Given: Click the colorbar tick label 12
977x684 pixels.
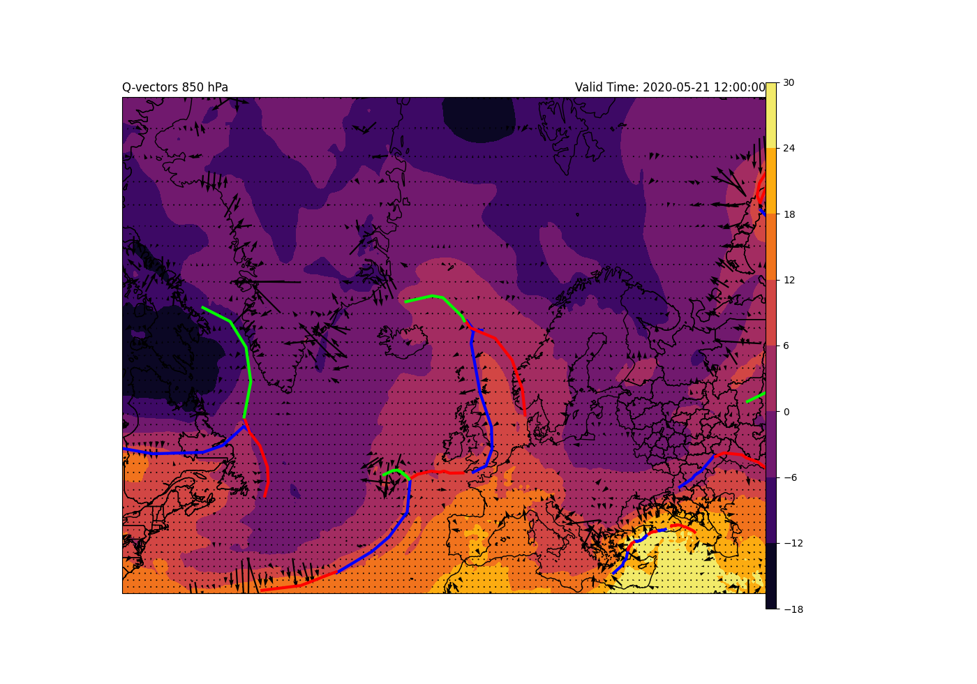Looking at the screenshot, I should click(789, 280).
